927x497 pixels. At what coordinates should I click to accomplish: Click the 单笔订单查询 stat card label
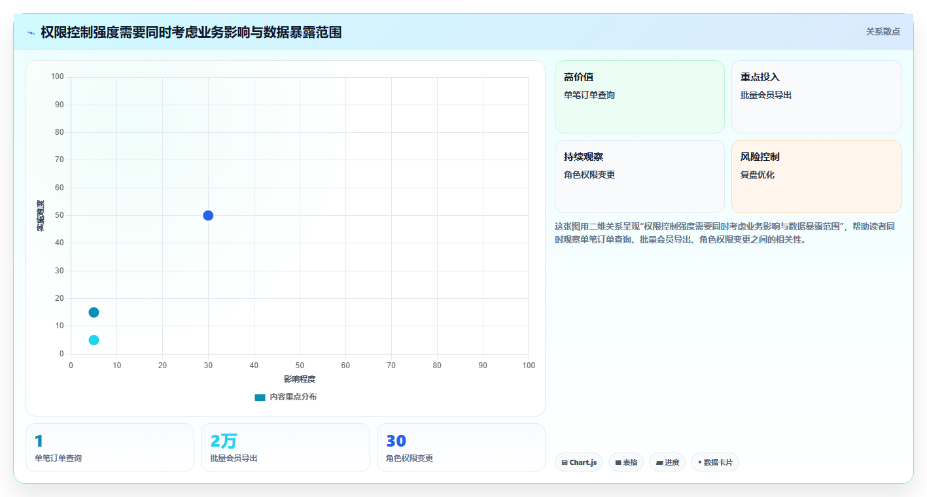[x=58, y=458]
